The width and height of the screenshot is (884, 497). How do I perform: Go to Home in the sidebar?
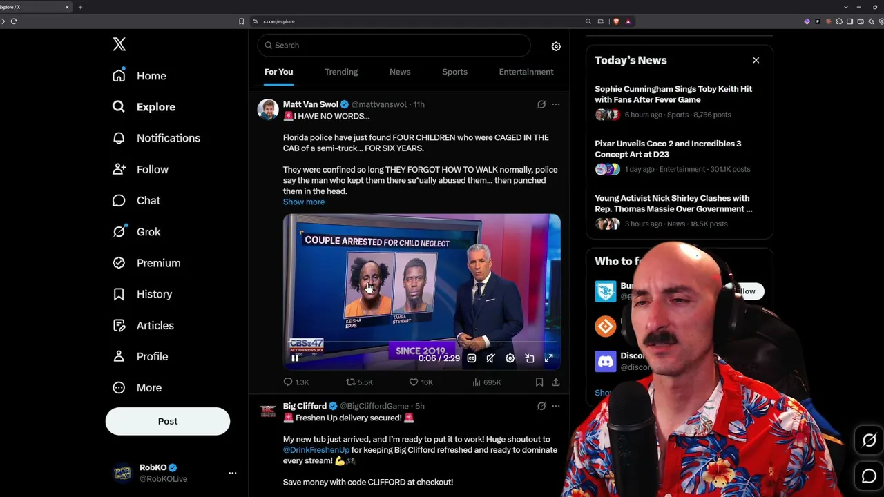pos(140,76)
